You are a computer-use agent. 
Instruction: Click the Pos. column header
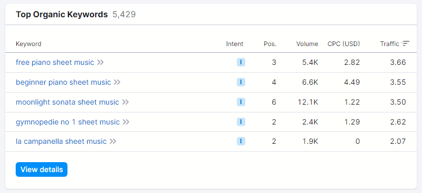(x=270, y=44)
